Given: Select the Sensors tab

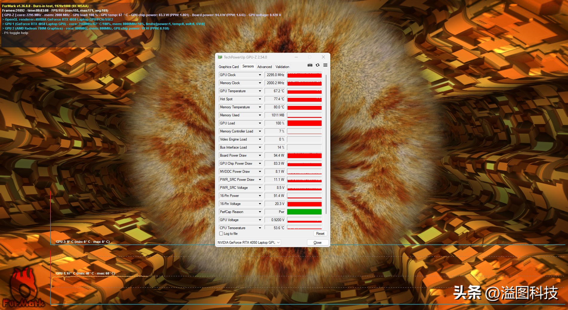Looking at the screenshot, I should point(248,66).
